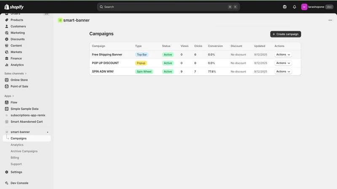This screenshot has width=337, height=189.
Task: Click Active status of Free Shipping Banner
Action: (168, 55)
